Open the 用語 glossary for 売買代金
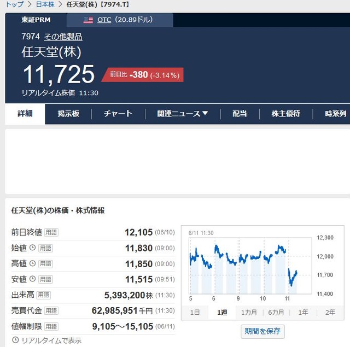 [51, 310]
